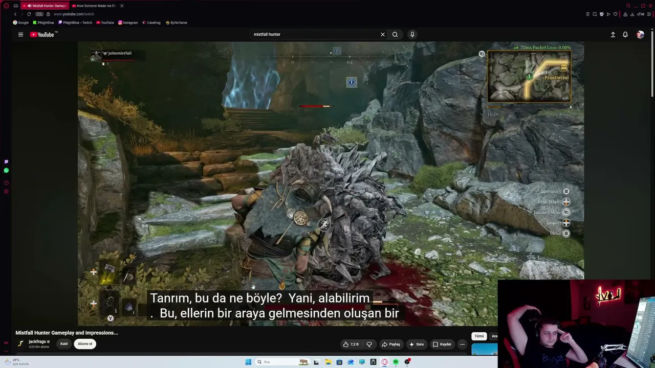Image resolution: width=655 pixels, height=368 pixels.
Task: Open the jackfrags channel avatar
Action: coord(21,343)
